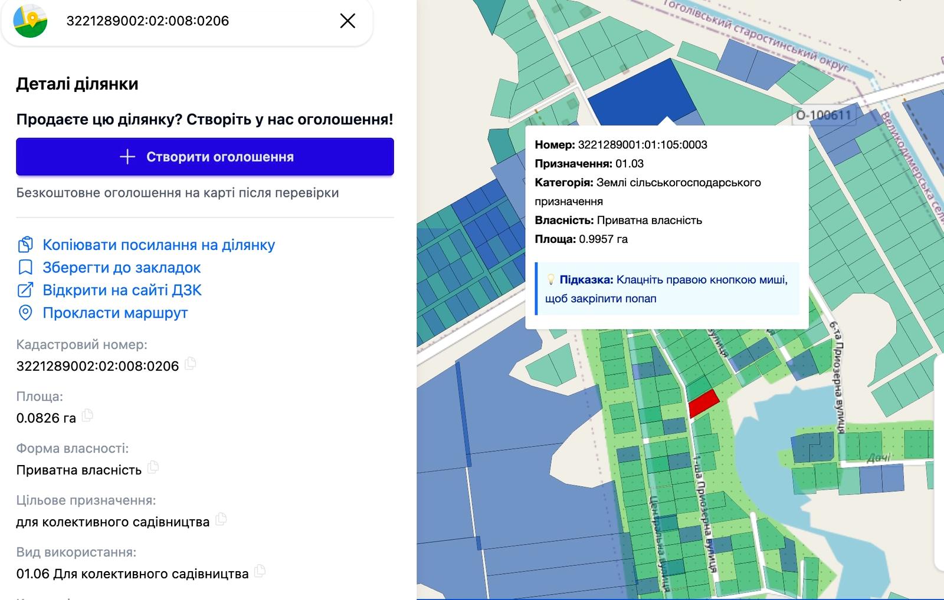944x600 pixels.
Task: Select the red highlighted parcel on the map
Action: [703, 404]
